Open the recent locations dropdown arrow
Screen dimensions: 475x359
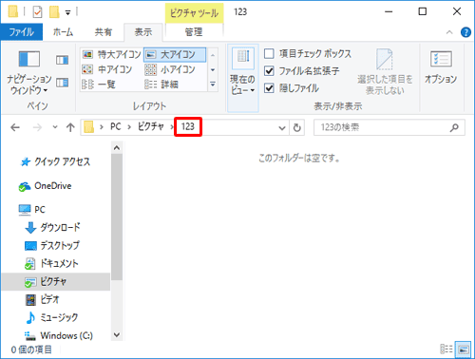[55, 127]
